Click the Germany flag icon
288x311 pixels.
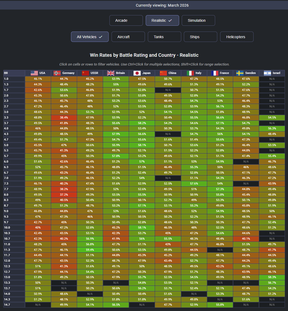(x=57, y=73)
